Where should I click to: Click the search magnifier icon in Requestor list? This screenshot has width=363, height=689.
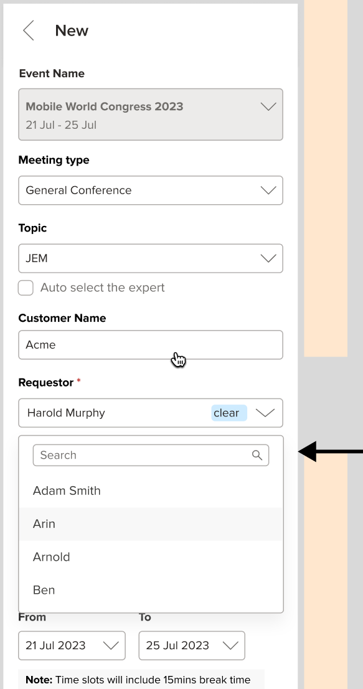257,455
